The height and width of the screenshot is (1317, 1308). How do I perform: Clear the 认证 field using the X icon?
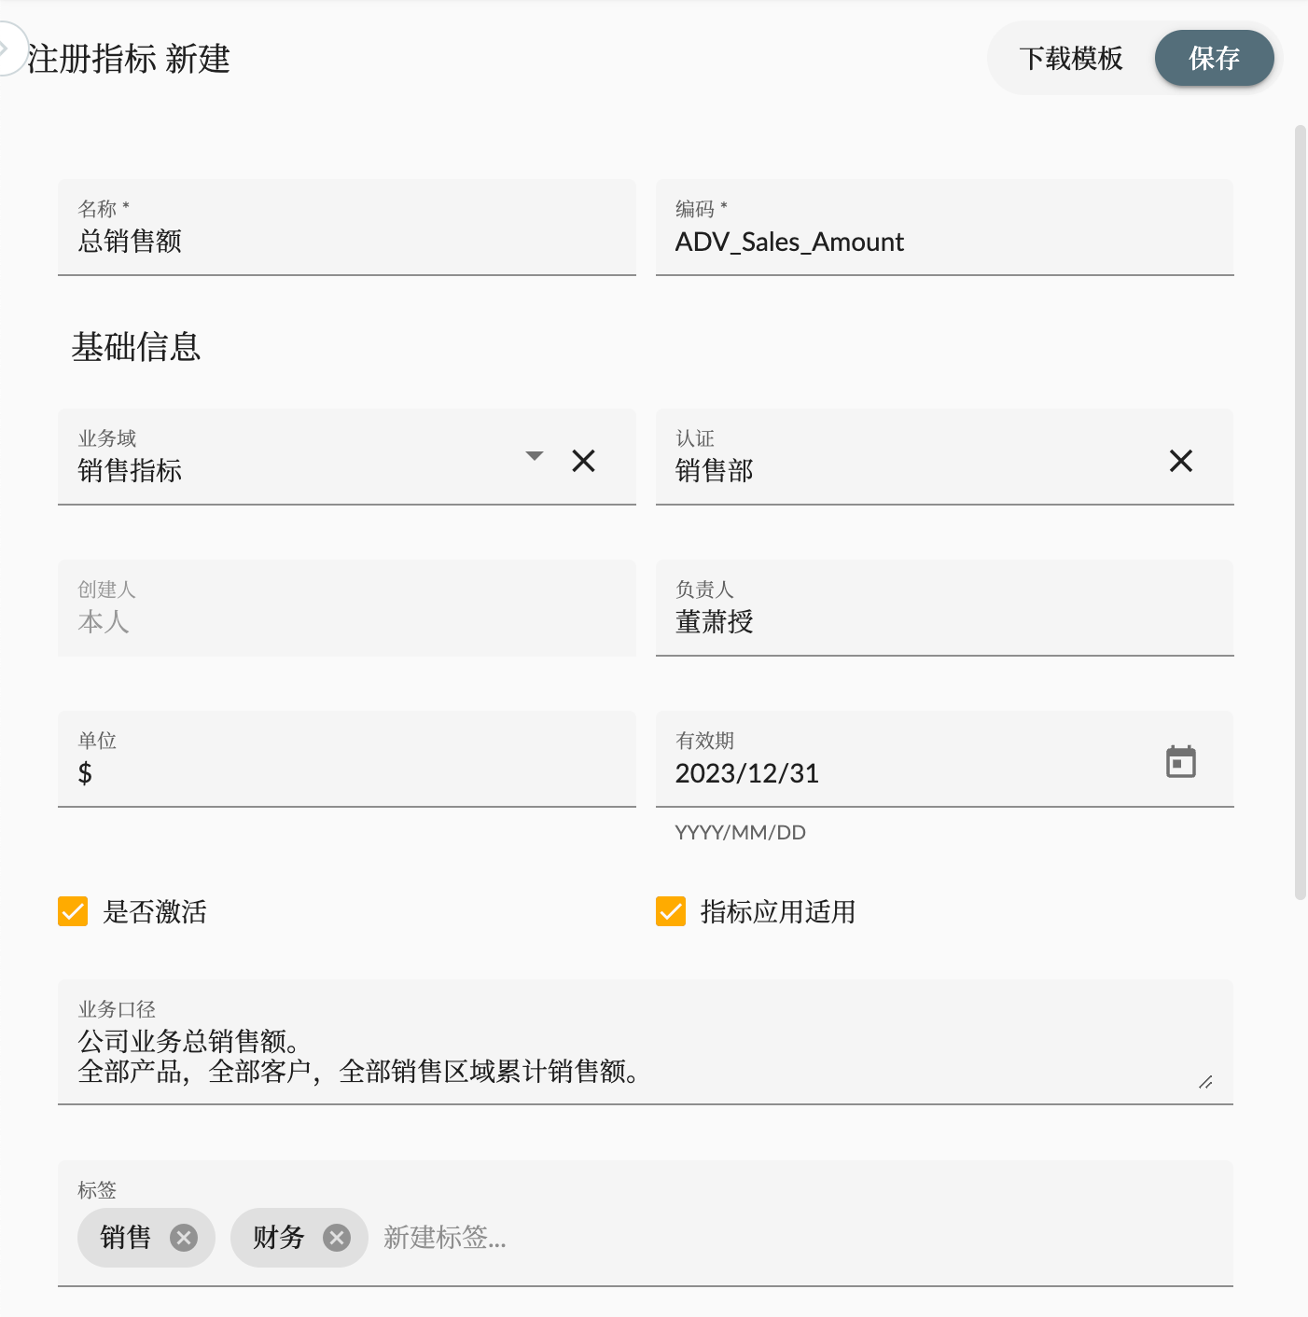click(1180, 460)
